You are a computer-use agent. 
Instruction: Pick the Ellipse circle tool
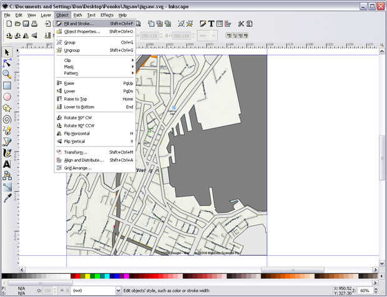point(7,97)
